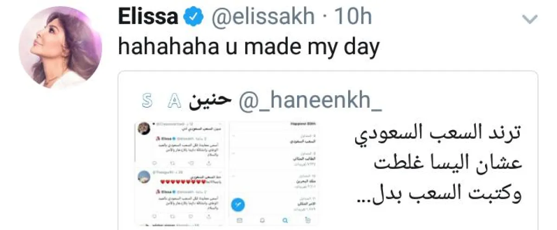Screen dimensions: 557x230
Task: Click reply icon under top embedded tweet
Action: coord(154,164)
